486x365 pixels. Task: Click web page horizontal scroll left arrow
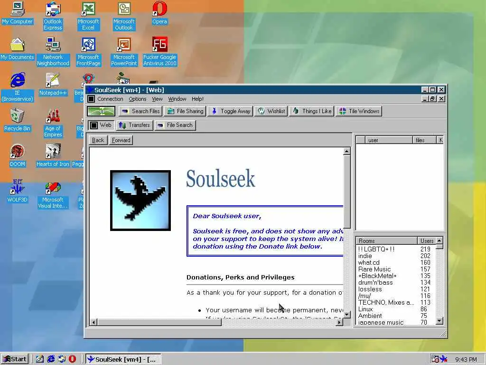click(93, 322)
